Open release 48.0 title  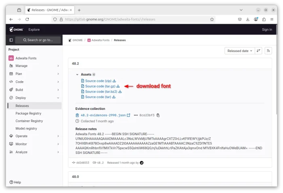[x=76, y=176]
